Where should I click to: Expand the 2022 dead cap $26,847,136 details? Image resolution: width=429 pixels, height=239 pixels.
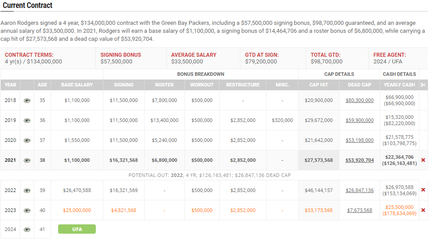tap(359, 191)
